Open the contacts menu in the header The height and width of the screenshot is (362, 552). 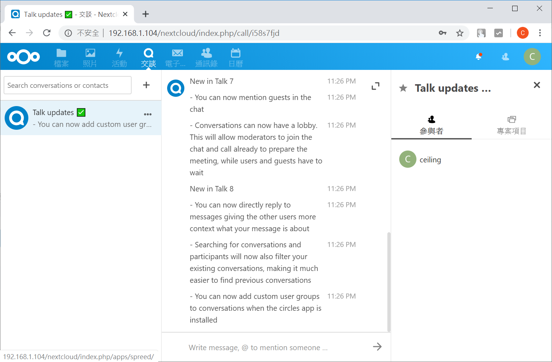coord(505,57)
